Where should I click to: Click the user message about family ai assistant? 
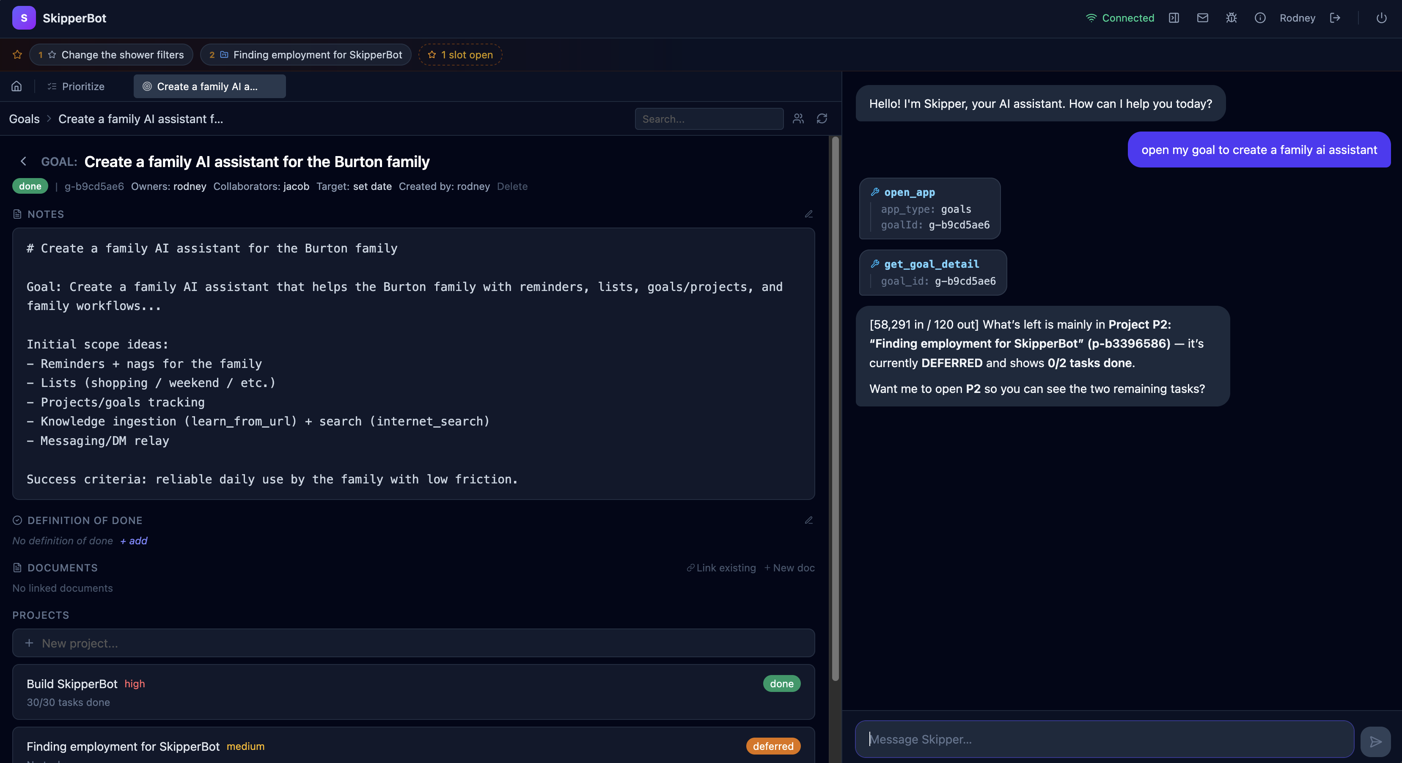pyautogui.click(x=1259, y=150)
